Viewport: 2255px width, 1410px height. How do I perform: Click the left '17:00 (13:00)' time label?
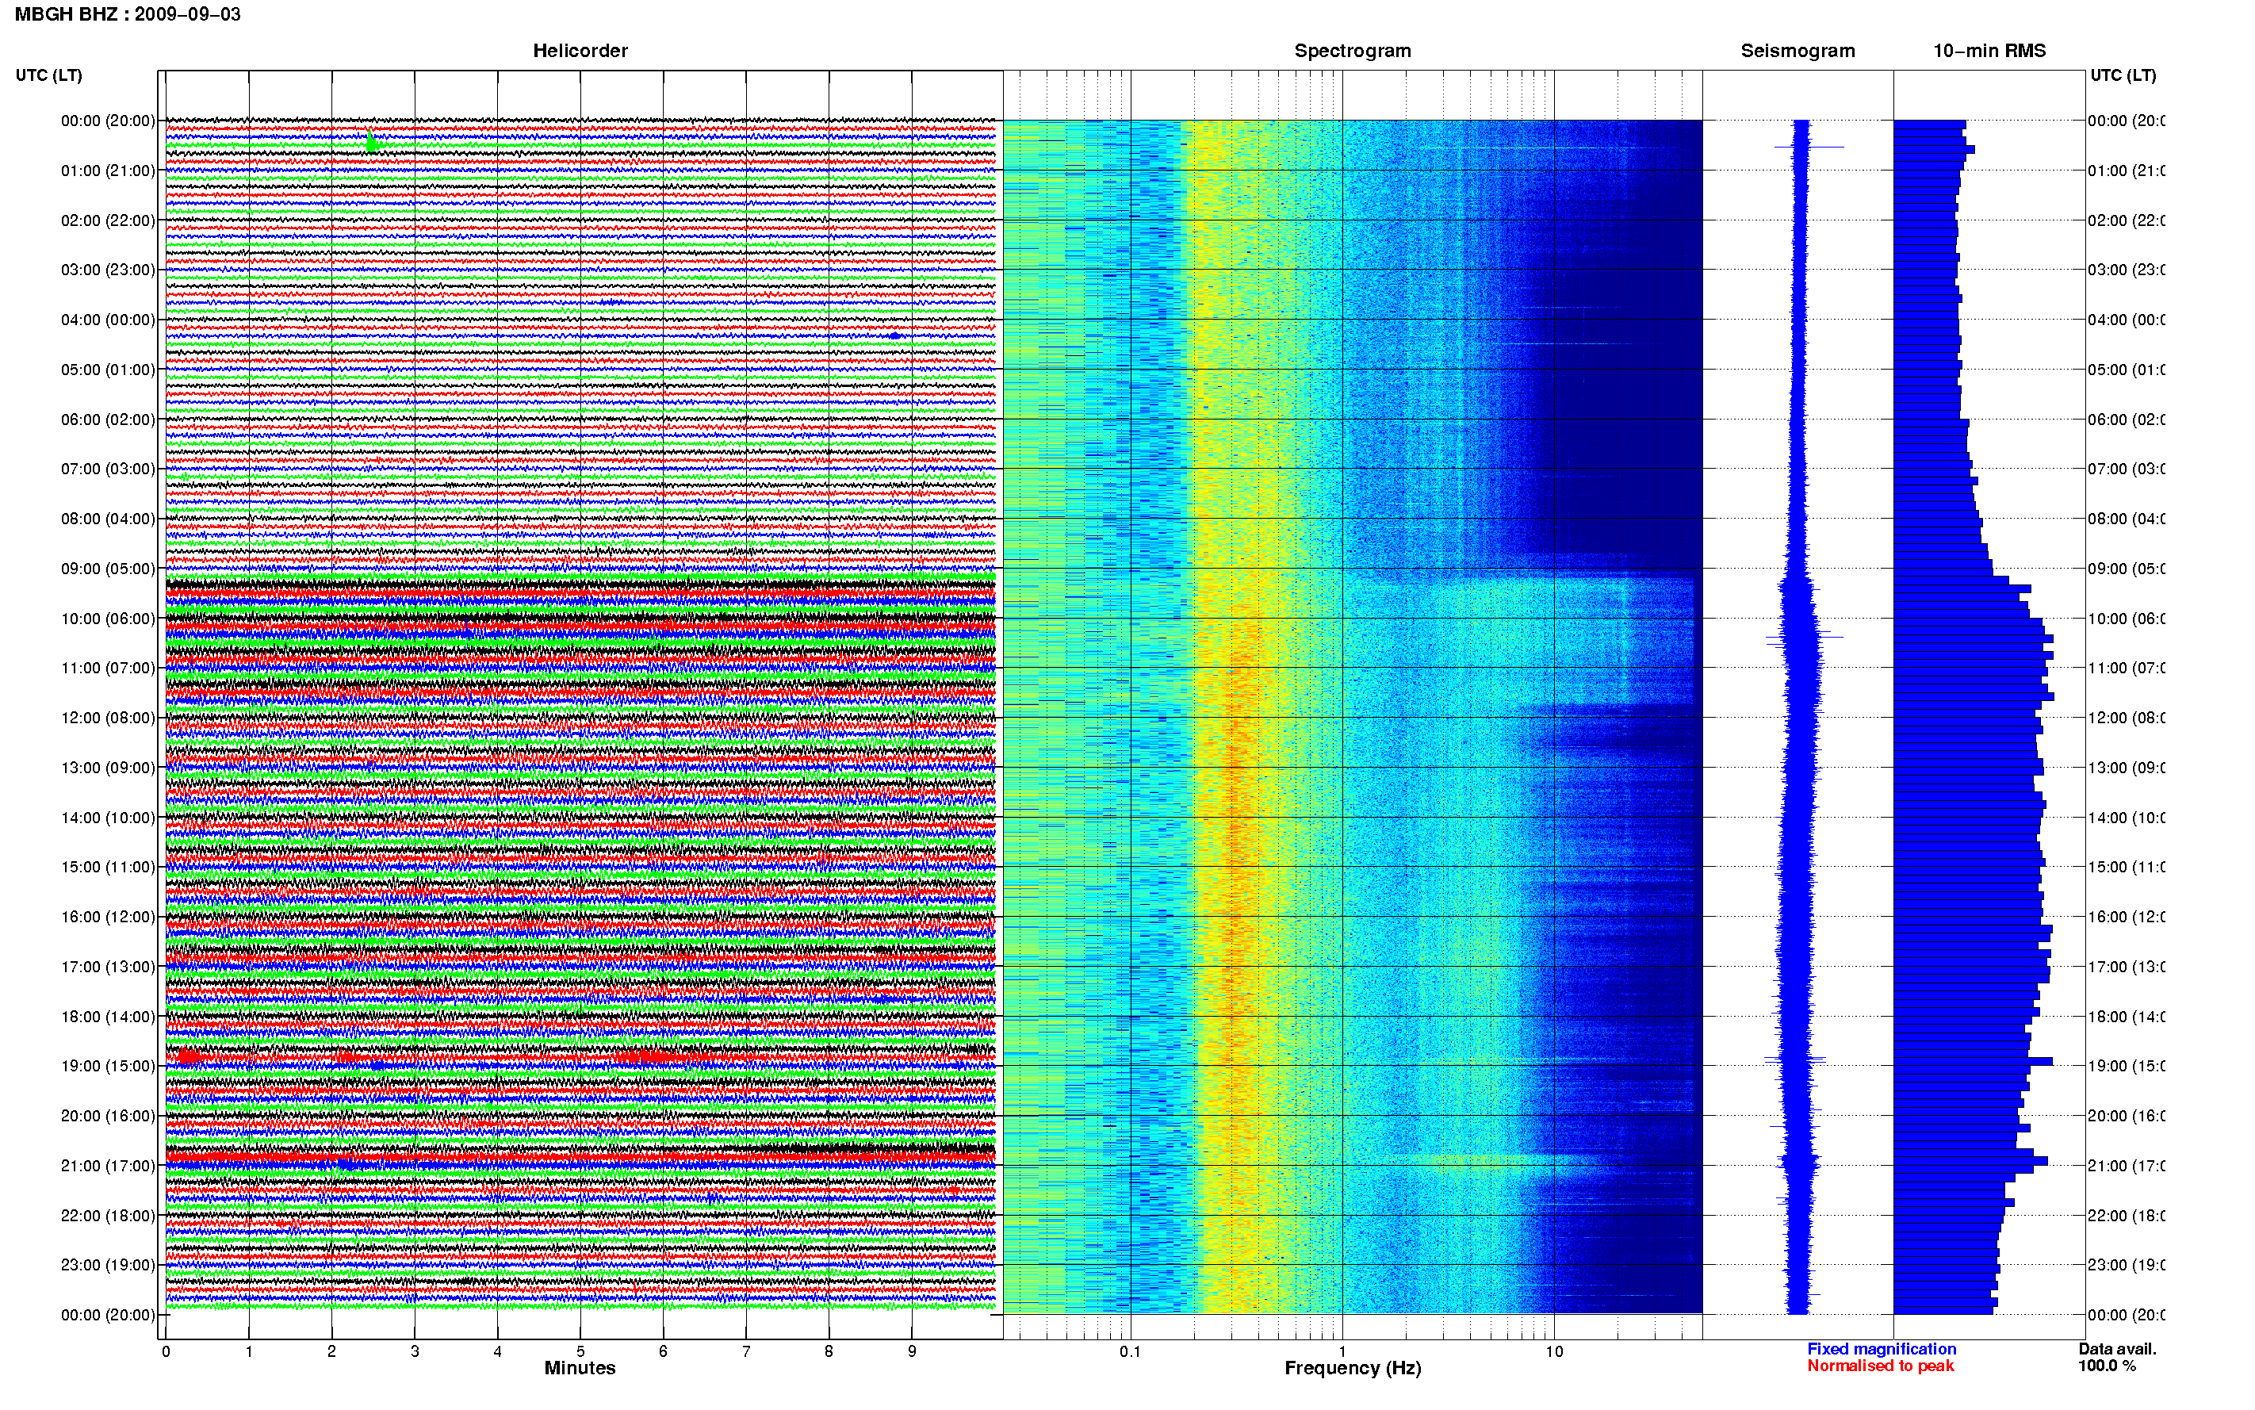[x=108, y=967]
